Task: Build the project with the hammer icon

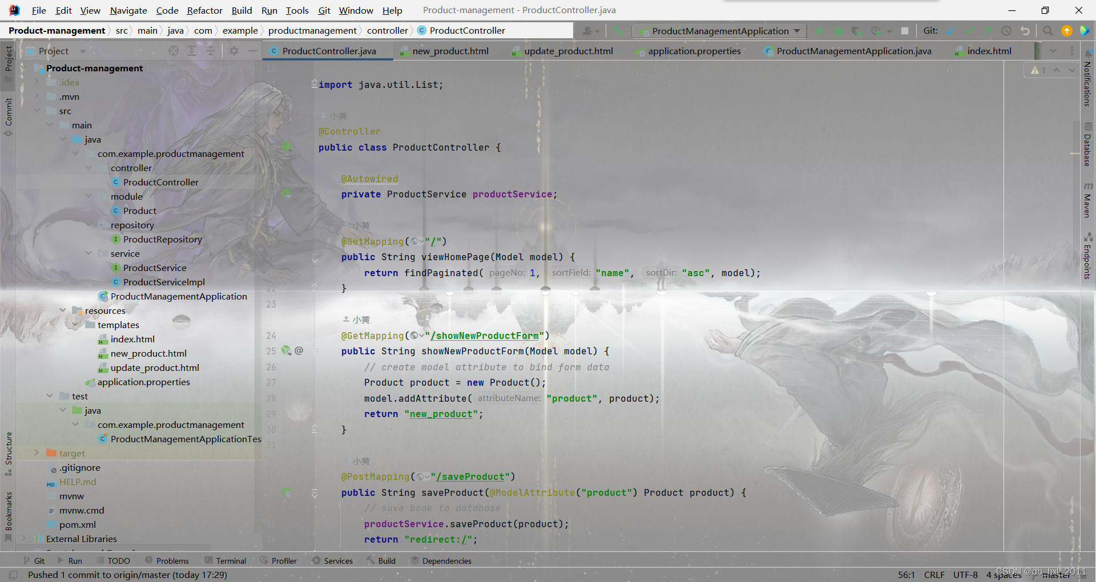Action: click(618, 31)
